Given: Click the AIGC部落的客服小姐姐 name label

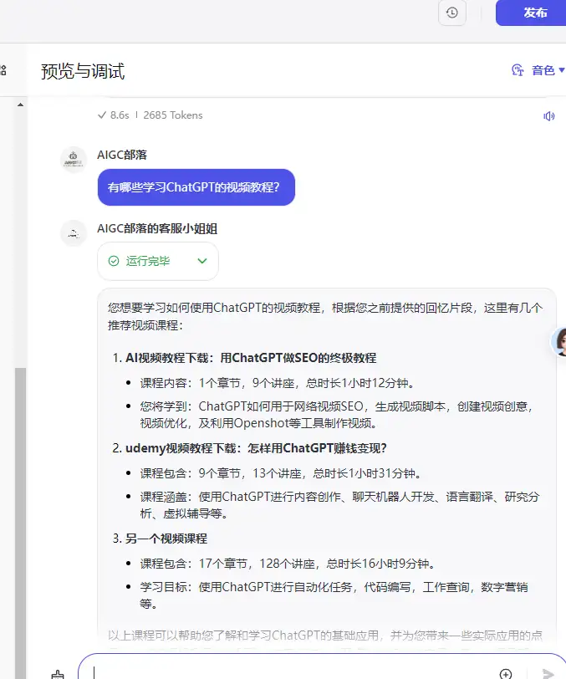Looking at the screenshot, I should tap(157, 228).
